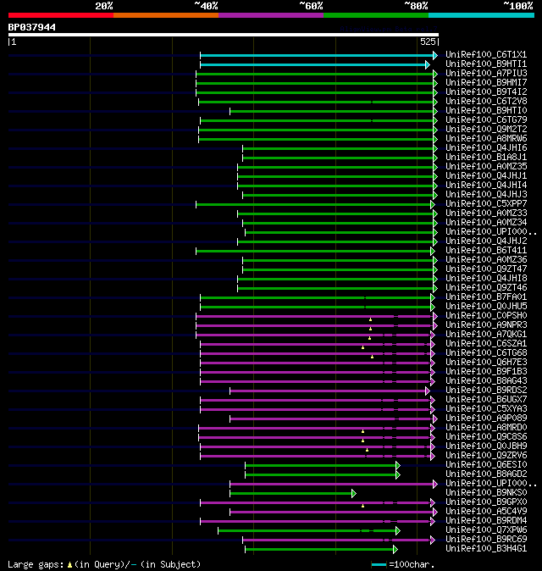Select the UniRef100_B6T411 label

486,250
